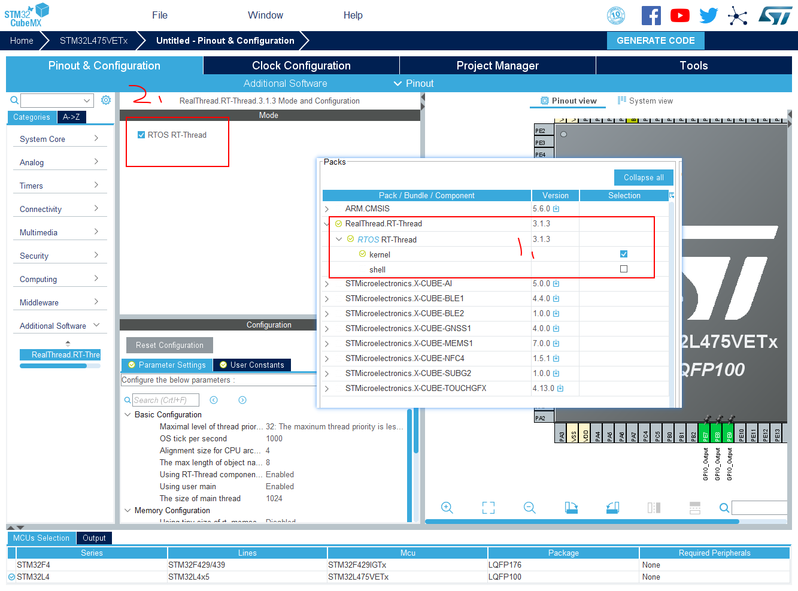Go to the Home breadcrumb

22,41
